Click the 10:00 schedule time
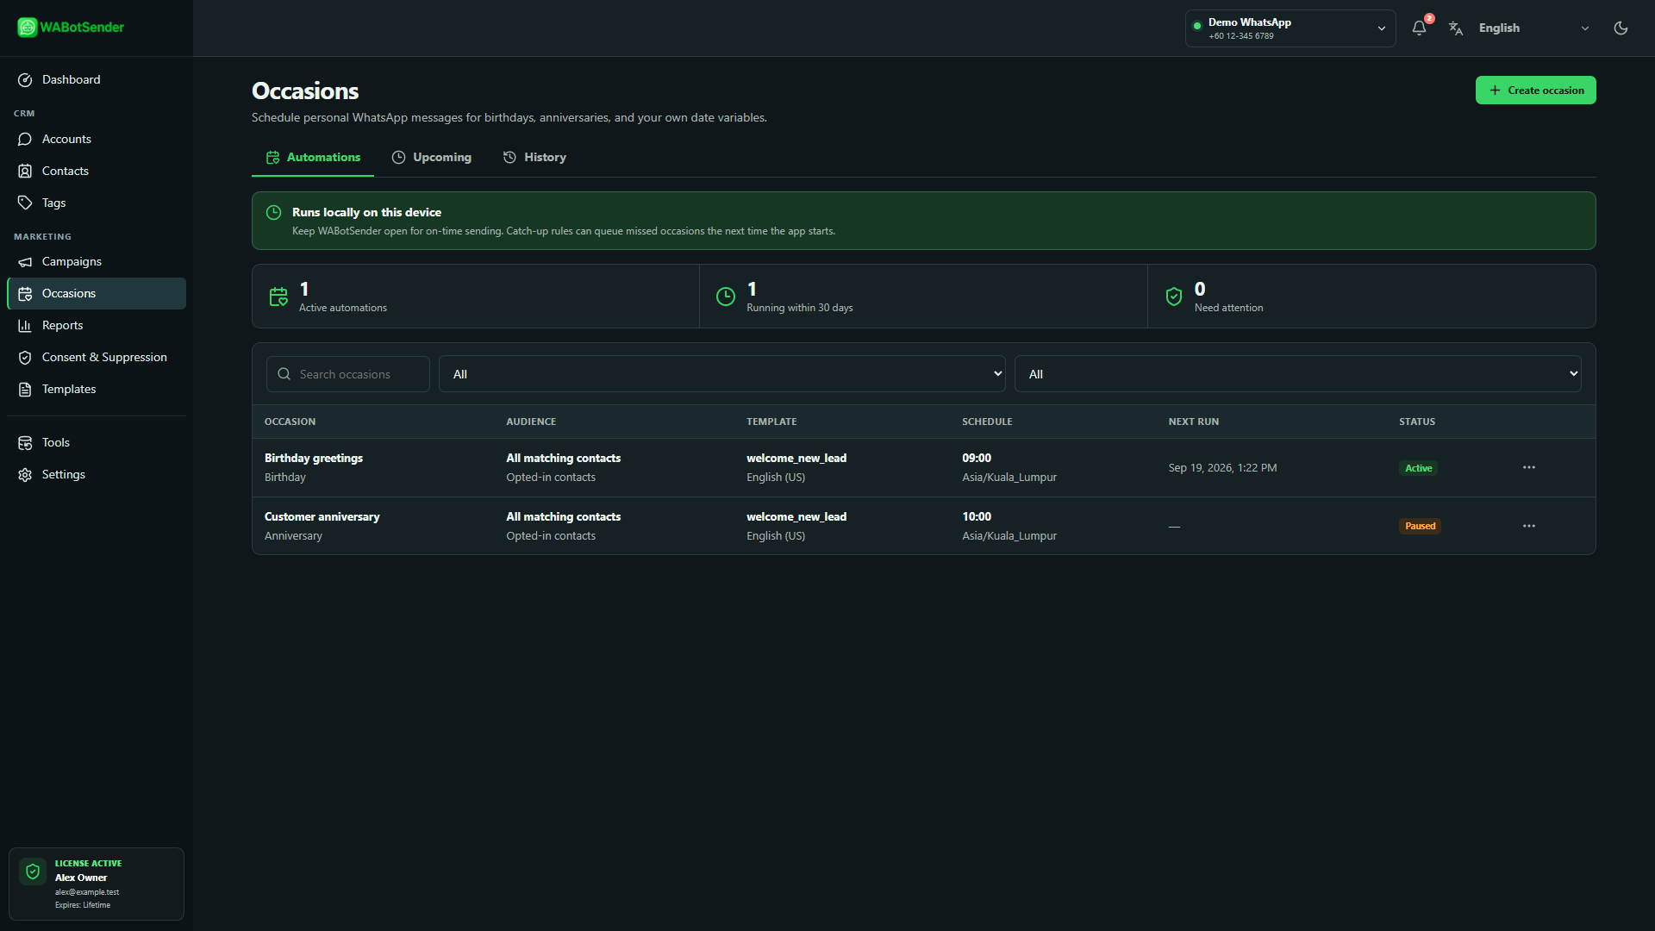This screenshot has height=931, width=1655. click(x=977, y=516)
